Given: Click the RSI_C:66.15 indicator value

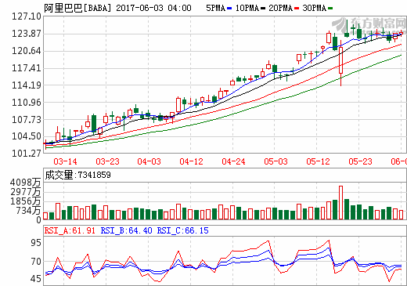Looking at the screenshot, I should [182, 230].
